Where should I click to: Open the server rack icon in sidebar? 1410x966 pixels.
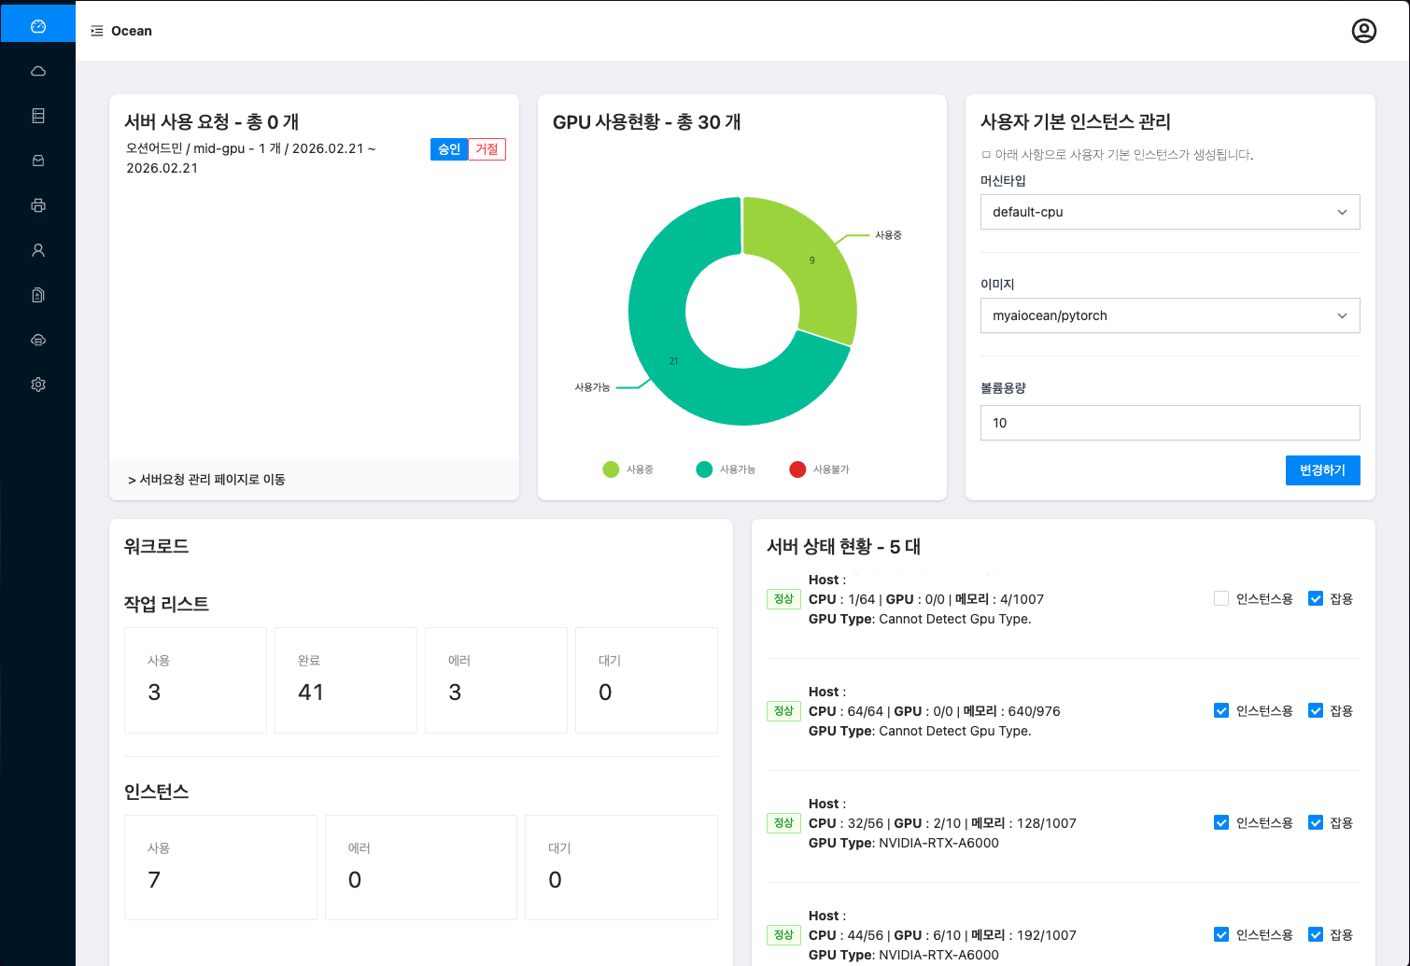(38, 116)
